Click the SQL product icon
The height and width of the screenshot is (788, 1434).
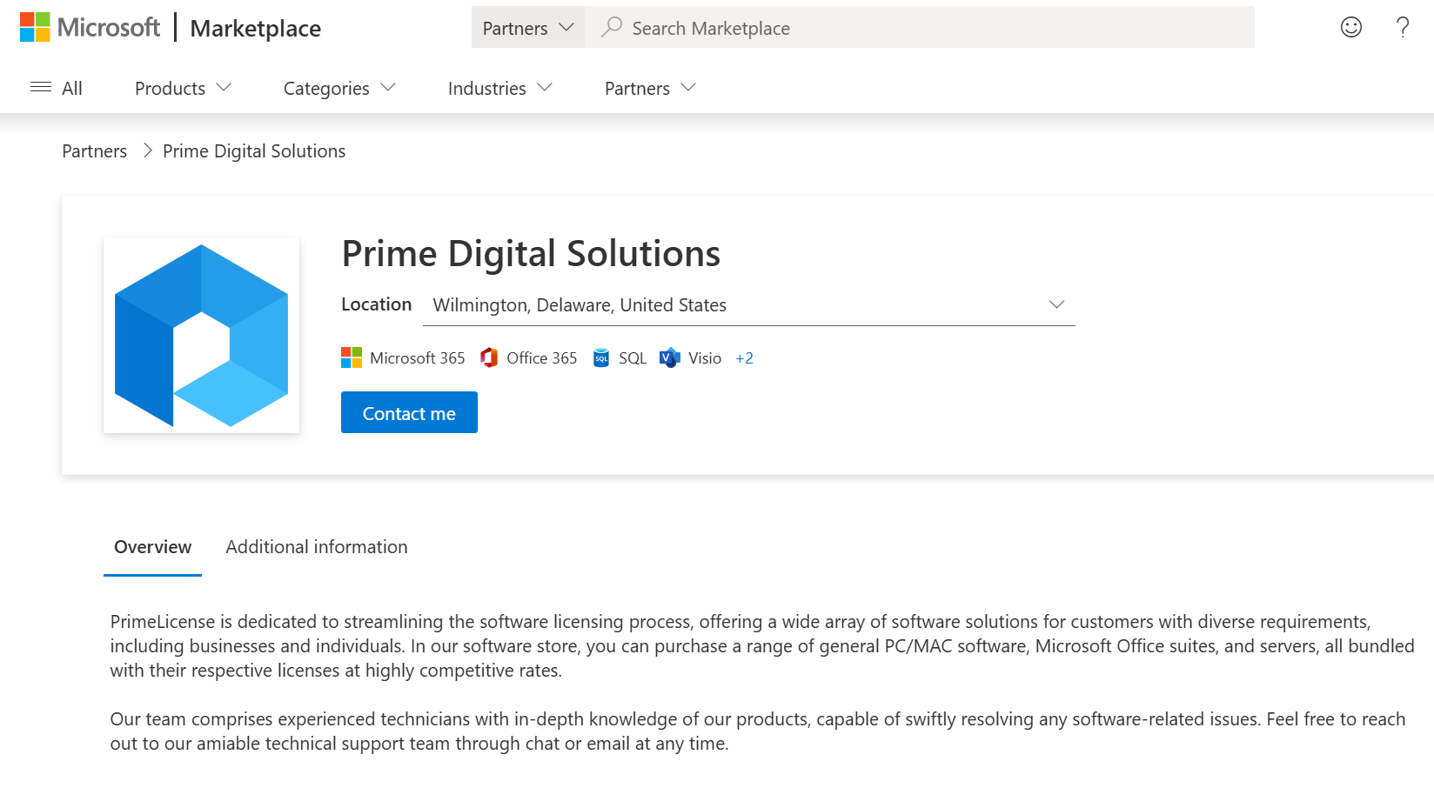coord(600,357)
